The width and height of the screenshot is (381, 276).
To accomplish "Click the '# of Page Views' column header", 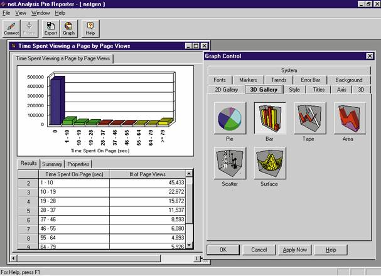I will pos(148,174).
